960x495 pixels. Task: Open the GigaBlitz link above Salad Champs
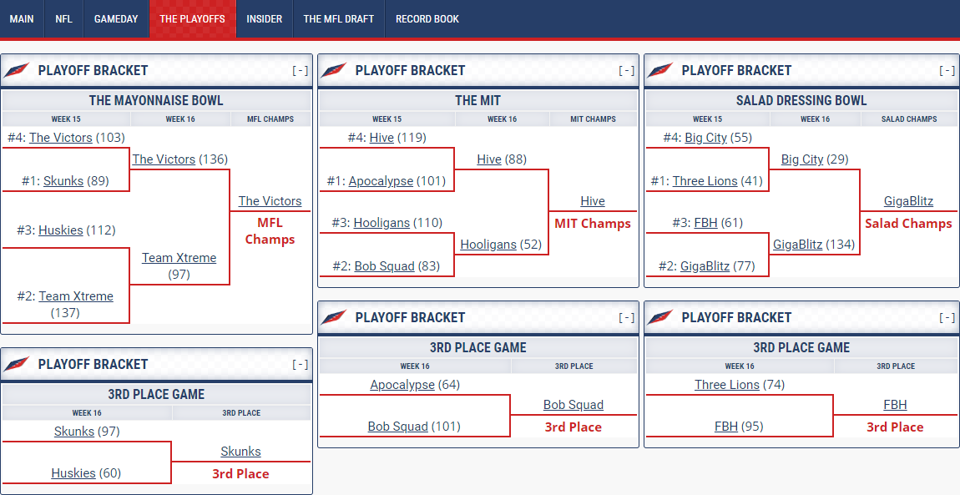pyautogui.click(x=908, y=201)
